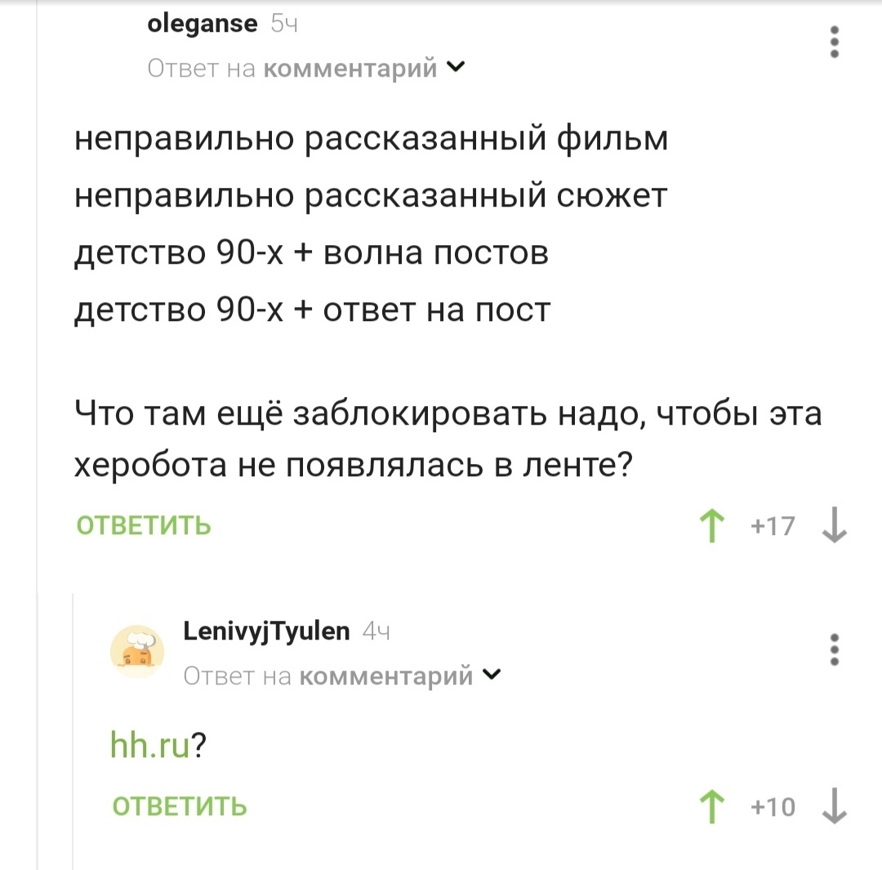
Task: Click 'Ответ на комментарий' under LenivyjTyulen
Action: 328,676
